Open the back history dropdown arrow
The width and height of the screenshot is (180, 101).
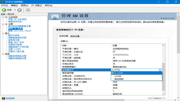pos(15,10)
